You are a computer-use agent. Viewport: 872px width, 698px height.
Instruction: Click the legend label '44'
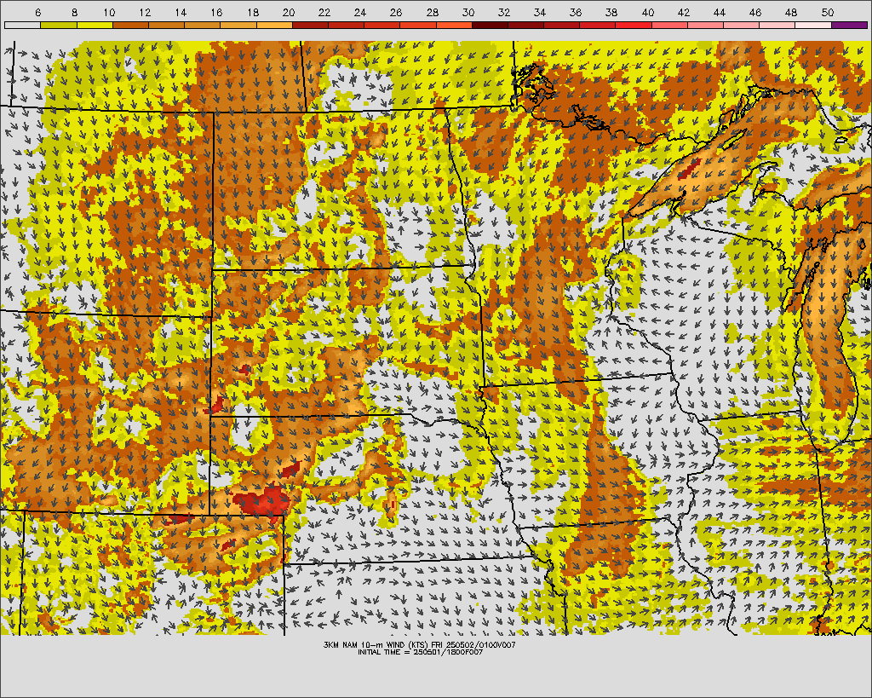point(720,12)
